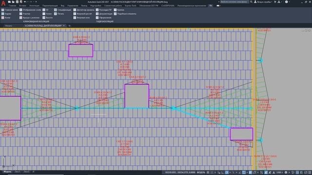The image size is (312, 175).
Task: Add a new layout with plus button
Action: click(x=33, y=172)
